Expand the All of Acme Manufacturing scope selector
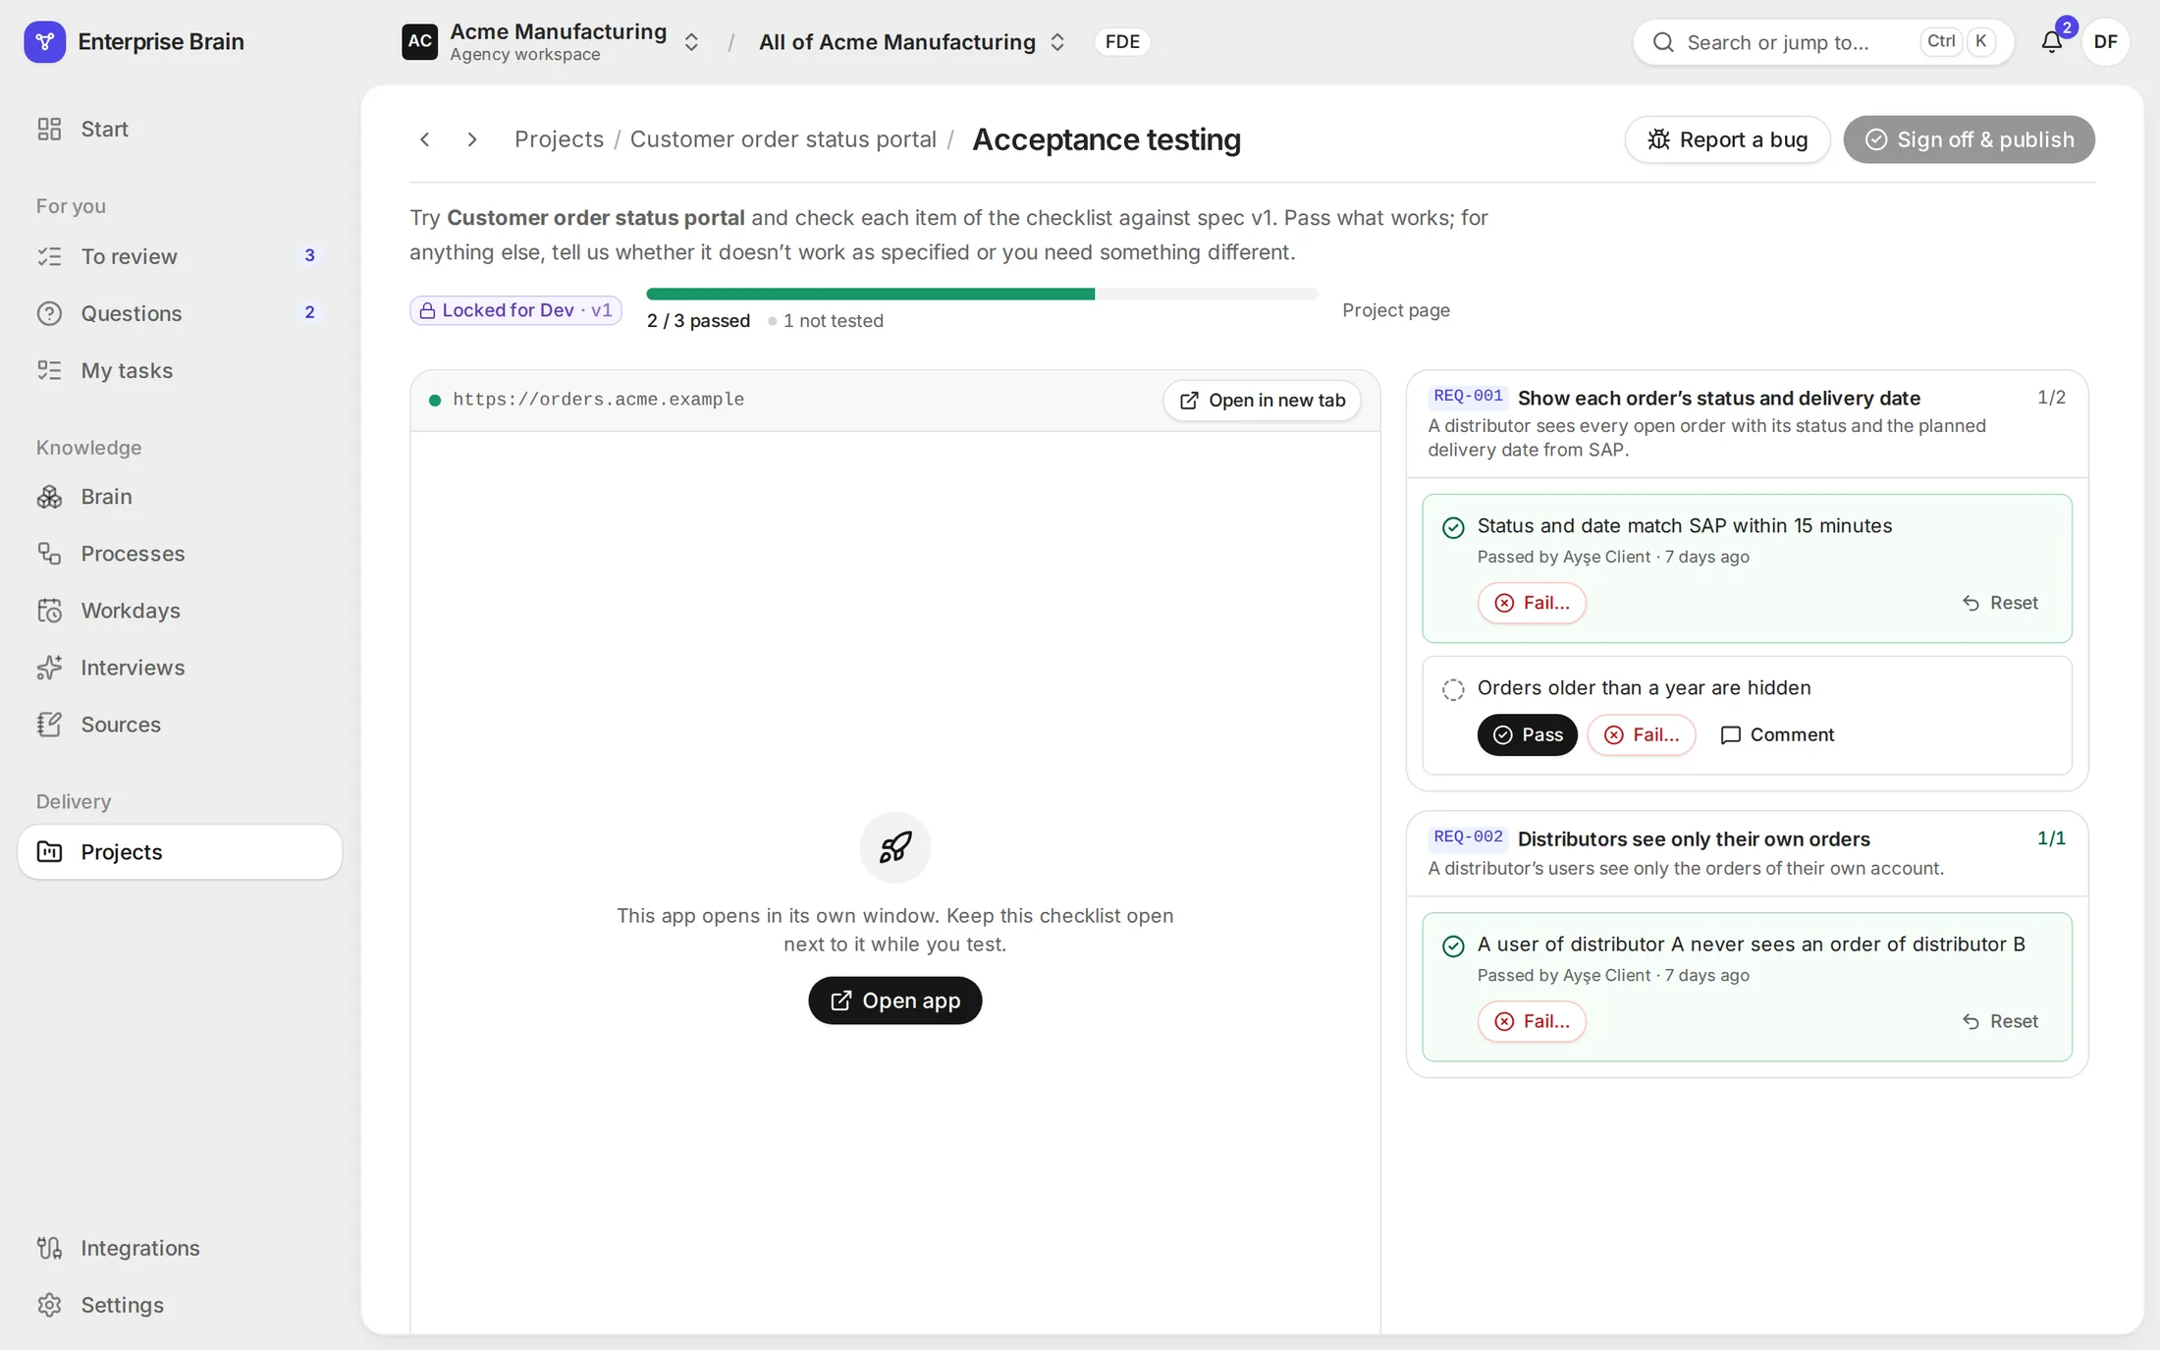Image resolution: width=2160 pixels, height=1350 pixels. point(1057,42)
